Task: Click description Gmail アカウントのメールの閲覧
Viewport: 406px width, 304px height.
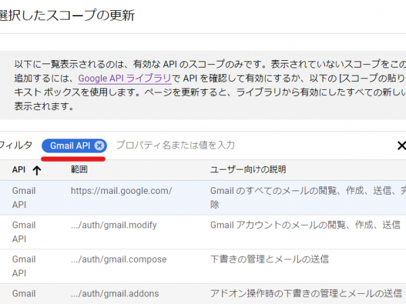Action: [305, 225]
